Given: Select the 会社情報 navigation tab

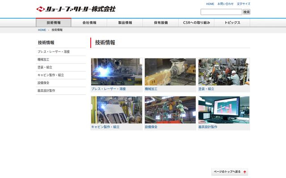Looking at the screenshot, I should (x=89, y=23).
